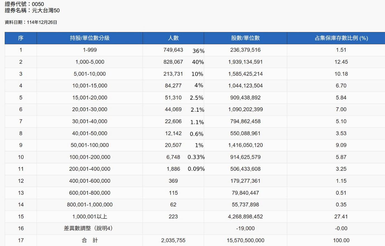Click the 27.41 percentage cell
Screen dimensions: 385x246
coord(341,217)
